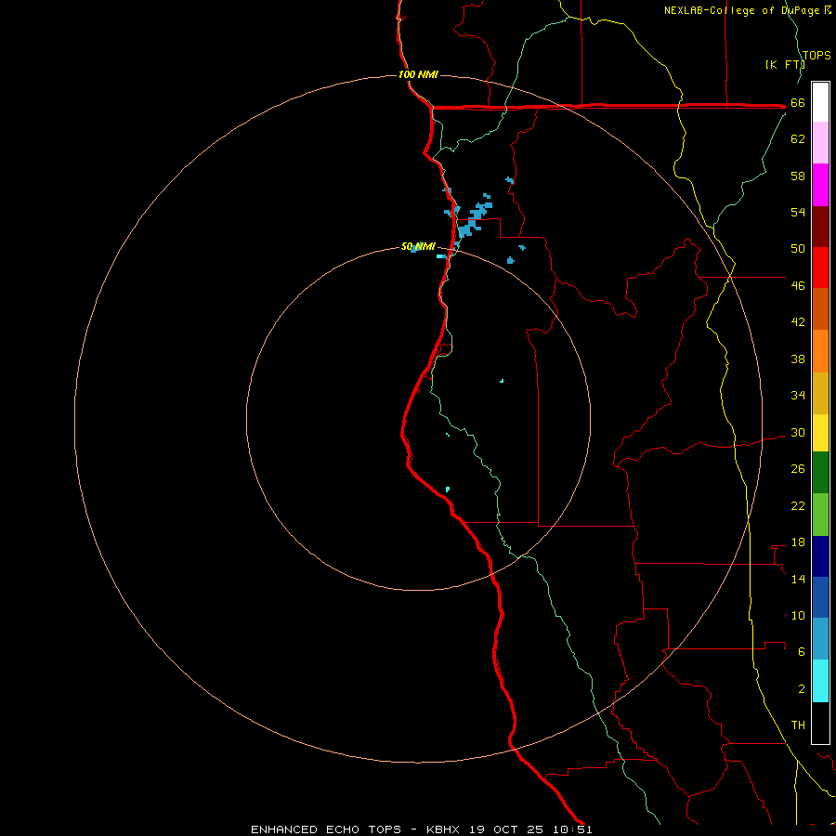Click the legend value "38"
This screenshot has width=836, height=836.
[798, 359]
